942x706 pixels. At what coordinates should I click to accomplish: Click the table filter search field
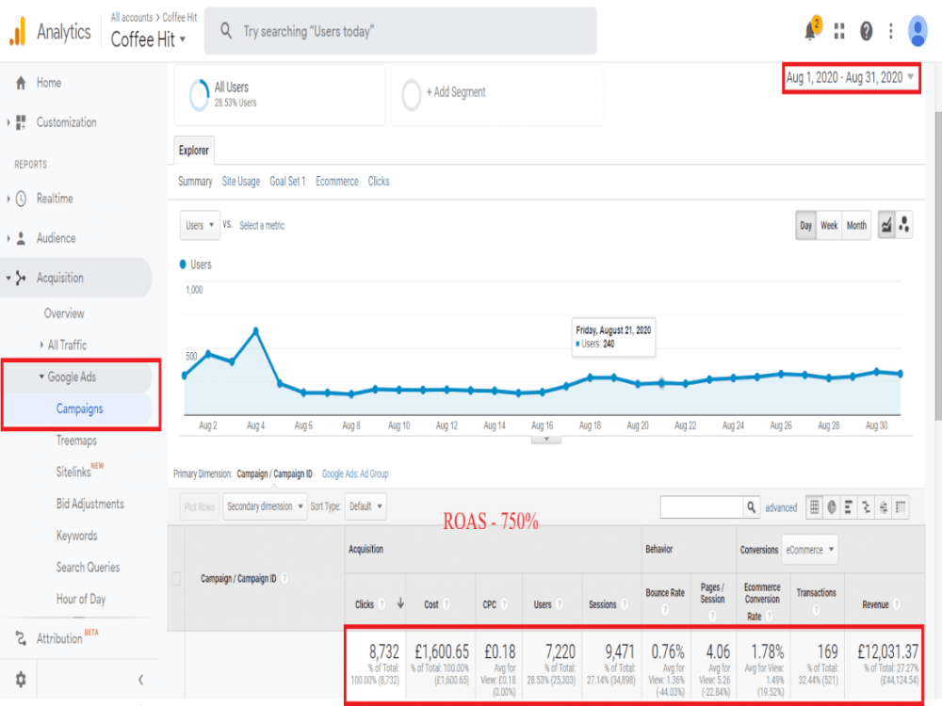702,507
